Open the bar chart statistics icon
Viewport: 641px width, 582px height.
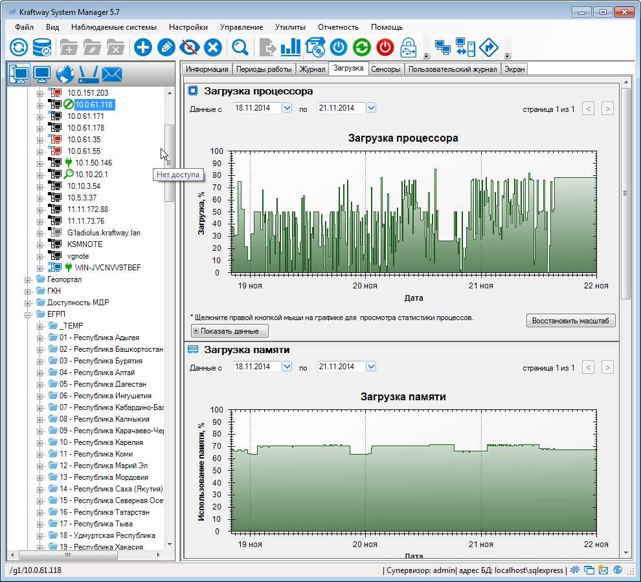point(291,47)
